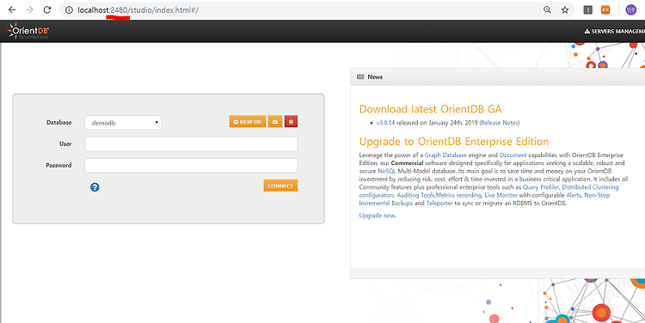The width and height of the screenshot is (645, 323).
Task: Open the purple profile avatar
Action: (x=630, y=9)
